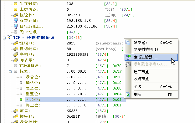Choose 复制 from the context menu
195x123 pixels.
[151, 43]
